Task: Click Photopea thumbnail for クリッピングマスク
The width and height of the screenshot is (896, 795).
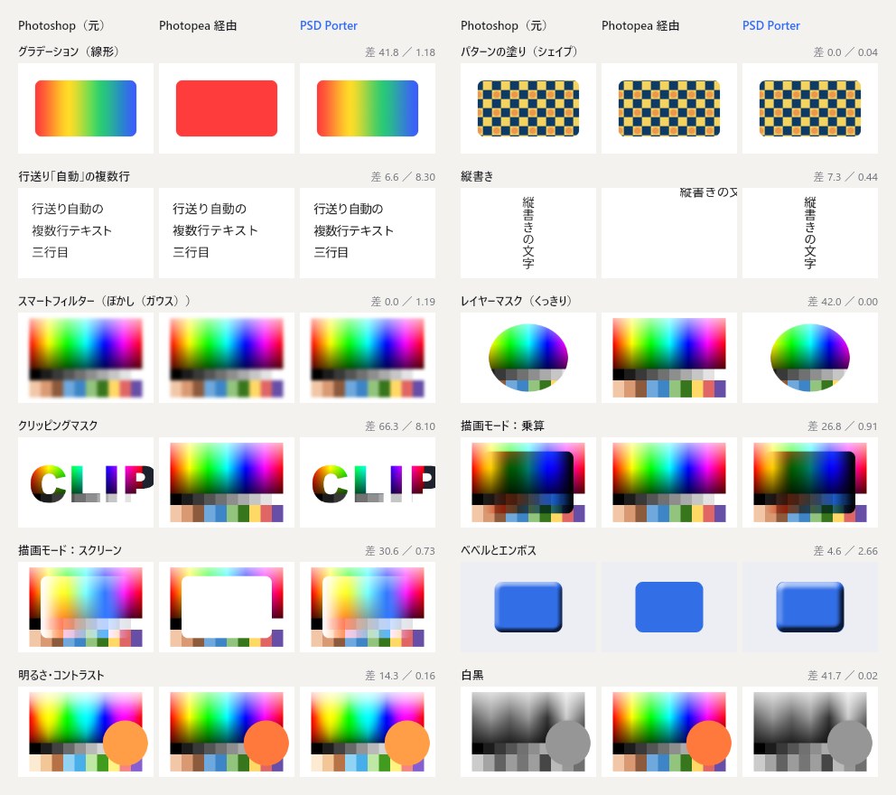Action: (x=227, y=482)
